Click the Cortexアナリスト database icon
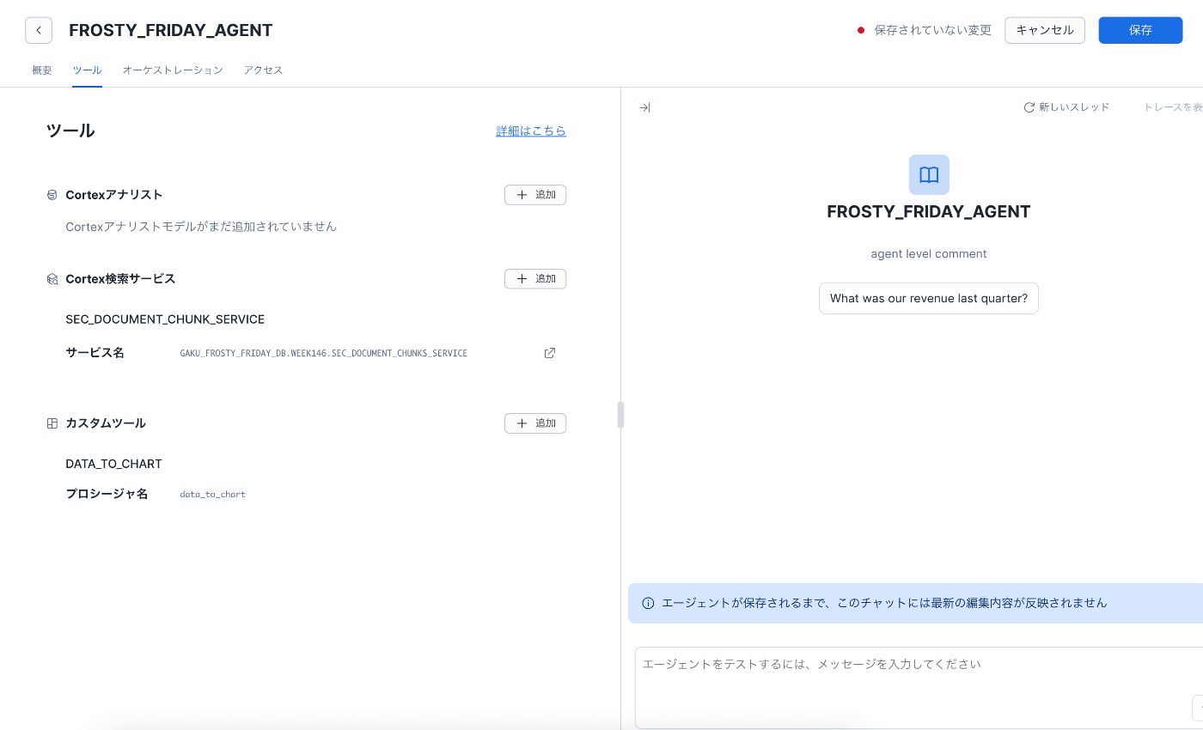This screenshot has height=730, width=1203. pyautogui.click(x=52, y=195)
